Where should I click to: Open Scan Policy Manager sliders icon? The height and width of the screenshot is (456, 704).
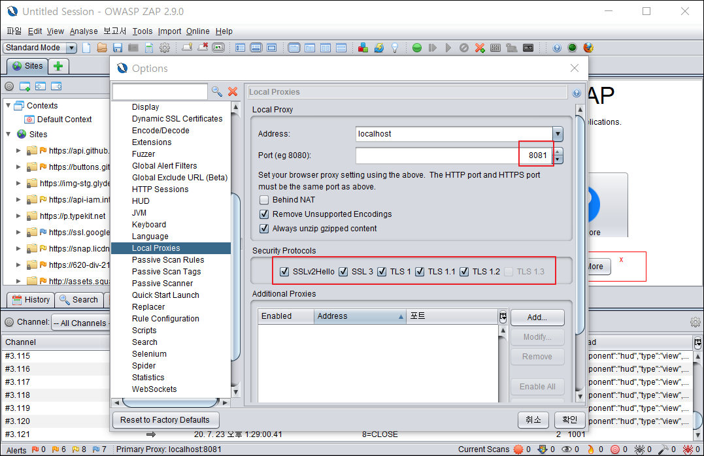(495, 48)
